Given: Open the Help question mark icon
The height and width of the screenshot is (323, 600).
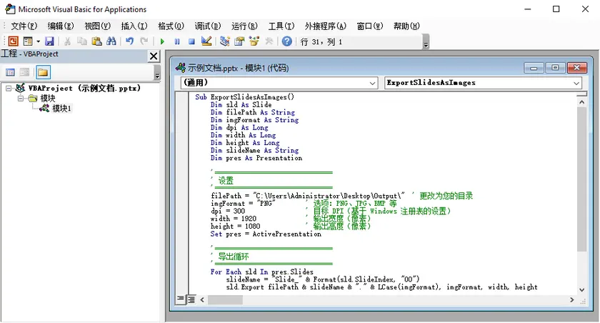Looking at the screenshot, I should coord(286,41).
